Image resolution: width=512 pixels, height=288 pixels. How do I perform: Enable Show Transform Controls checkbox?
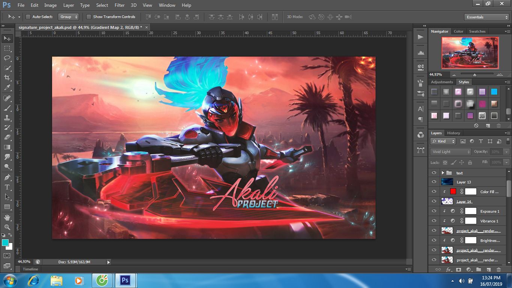[89, 17]
